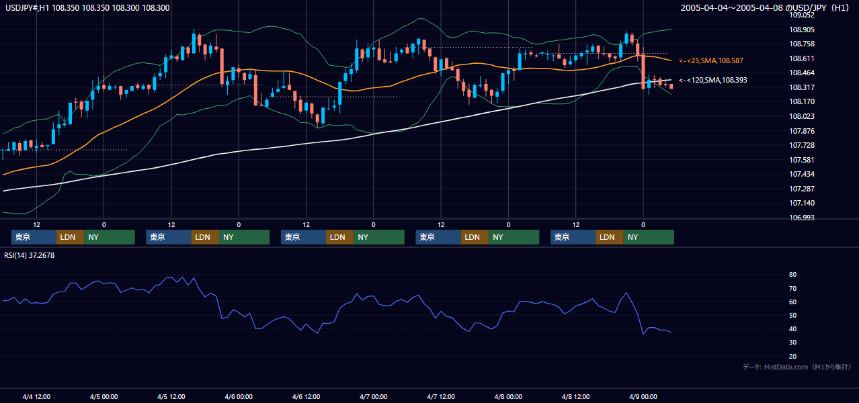Image resolution: width=859 pixels, height=403 pixels.
Task: Click the 4/6 12:00 time axis label
Action: click(x=306, y=397)
